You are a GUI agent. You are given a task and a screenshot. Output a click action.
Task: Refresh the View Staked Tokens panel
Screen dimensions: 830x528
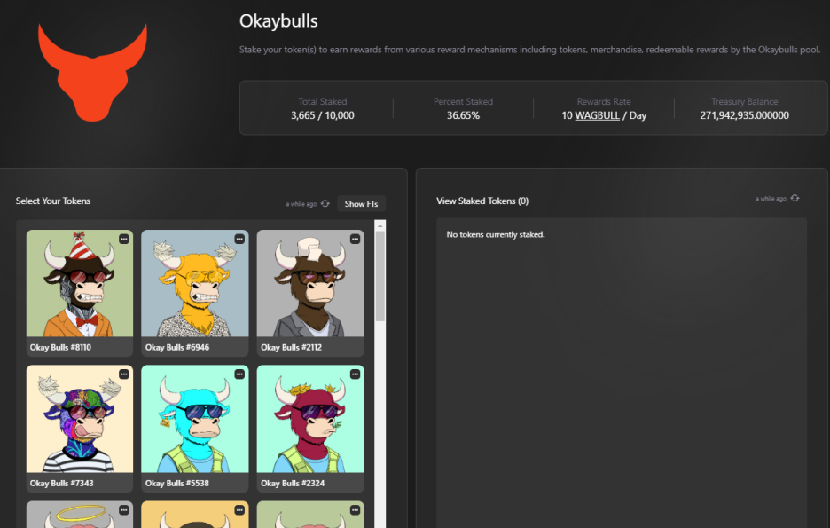(795, 198)
